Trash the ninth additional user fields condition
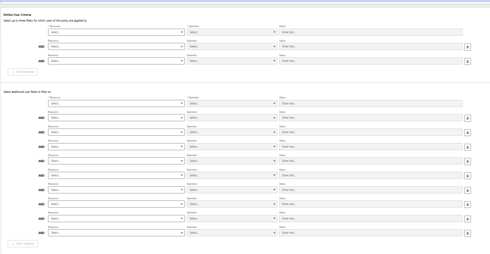Screen dimensions: 490x254 tap(467, 219)
